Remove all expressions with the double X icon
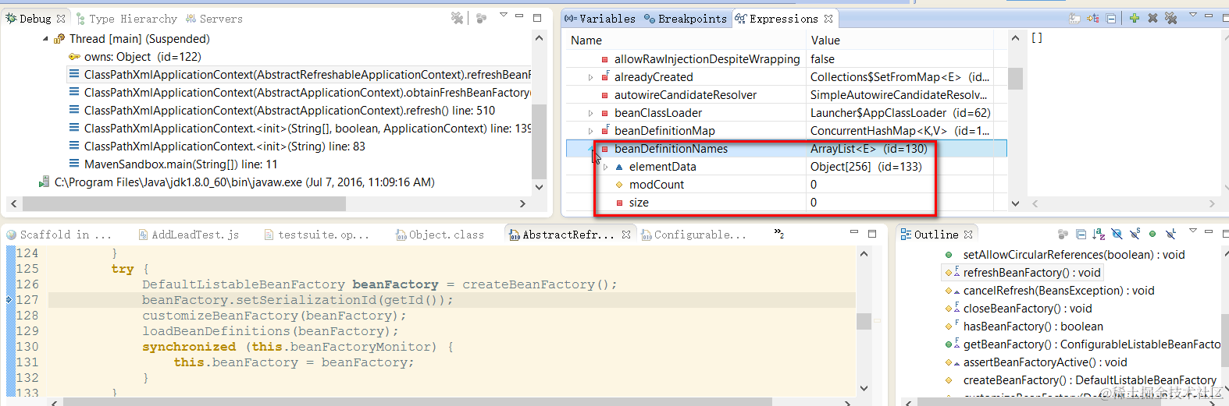Image resolution: width=1229 pixels, height=406 pixels. [1170, 18]
